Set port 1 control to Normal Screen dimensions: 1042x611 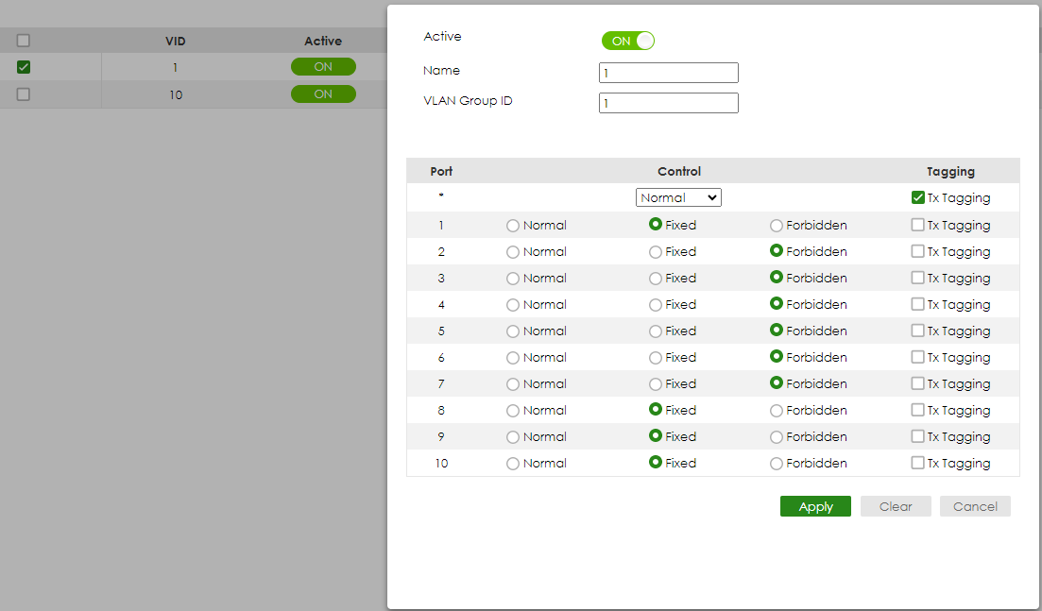point(510,225)
